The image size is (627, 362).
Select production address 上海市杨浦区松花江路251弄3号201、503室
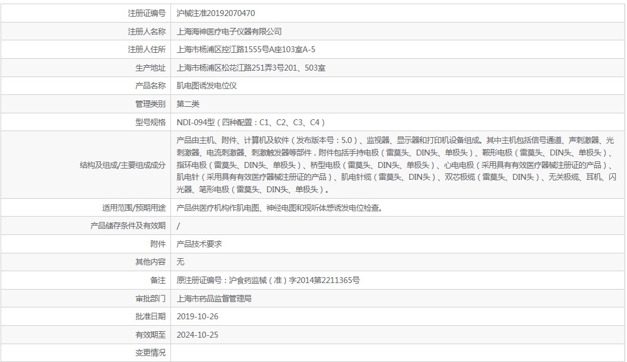point(251,68)
